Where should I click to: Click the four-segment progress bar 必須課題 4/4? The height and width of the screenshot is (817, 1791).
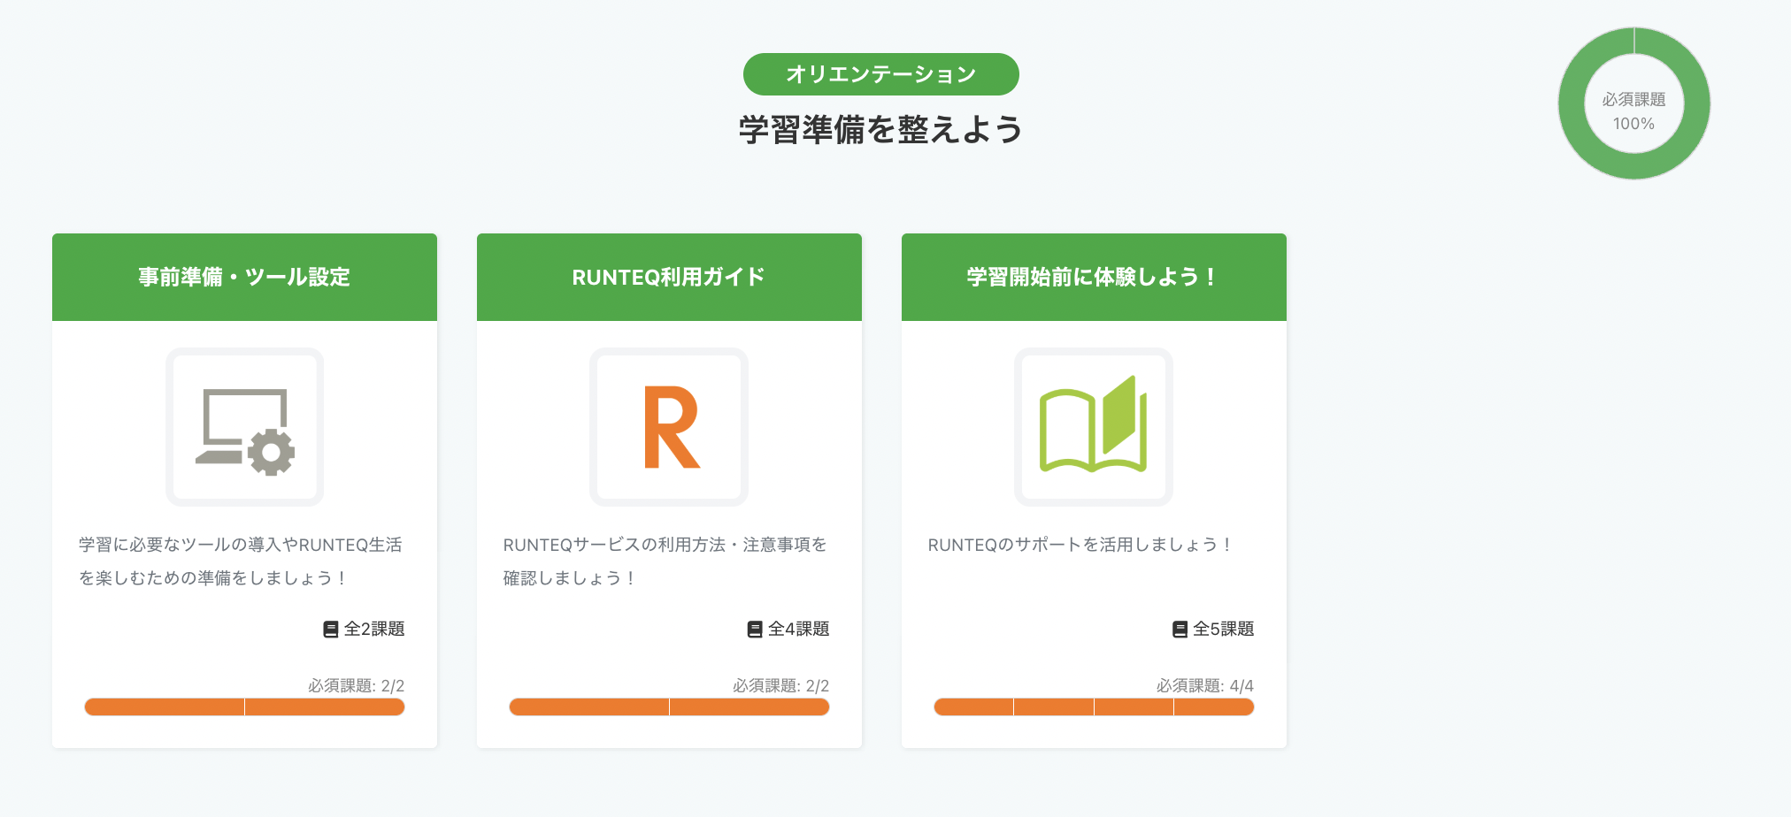tap(1094, 707)
